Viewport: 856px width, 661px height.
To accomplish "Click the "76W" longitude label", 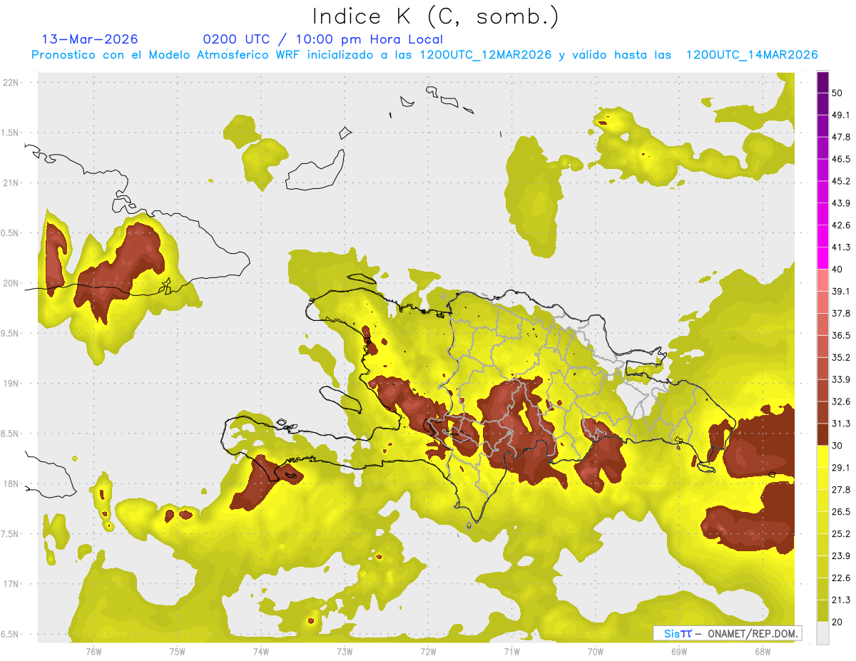I will tap(93, 651).
